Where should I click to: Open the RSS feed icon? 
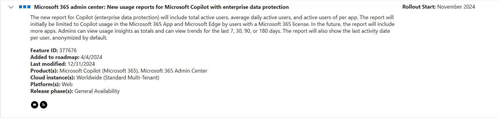43,105
